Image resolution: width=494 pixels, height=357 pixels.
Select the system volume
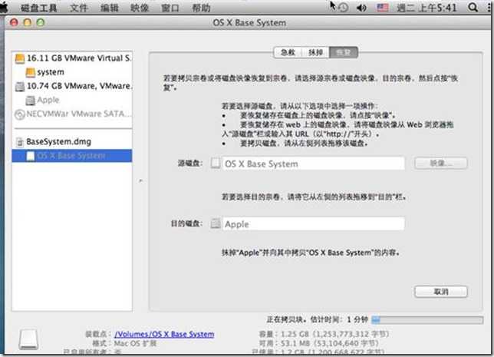coord(72,72)
